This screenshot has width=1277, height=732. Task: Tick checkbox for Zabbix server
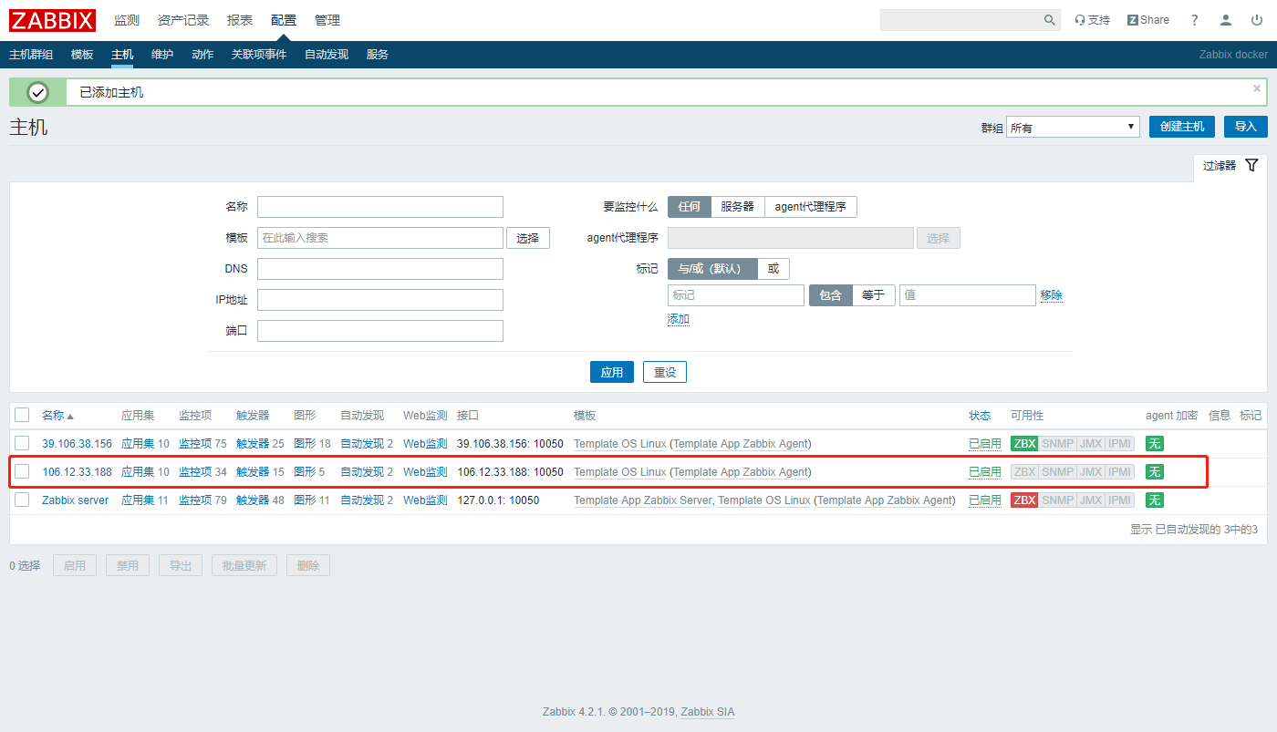(22, 500)
